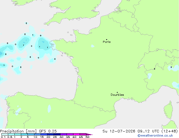Select the black dot marker above Paris
Screen dimensions: 179x138
[x=107, y=39]
